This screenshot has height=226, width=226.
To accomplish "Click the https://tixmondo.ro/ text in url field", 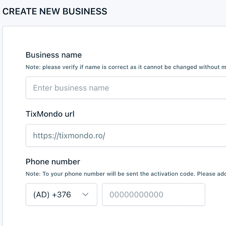I will tap(69, 136).
